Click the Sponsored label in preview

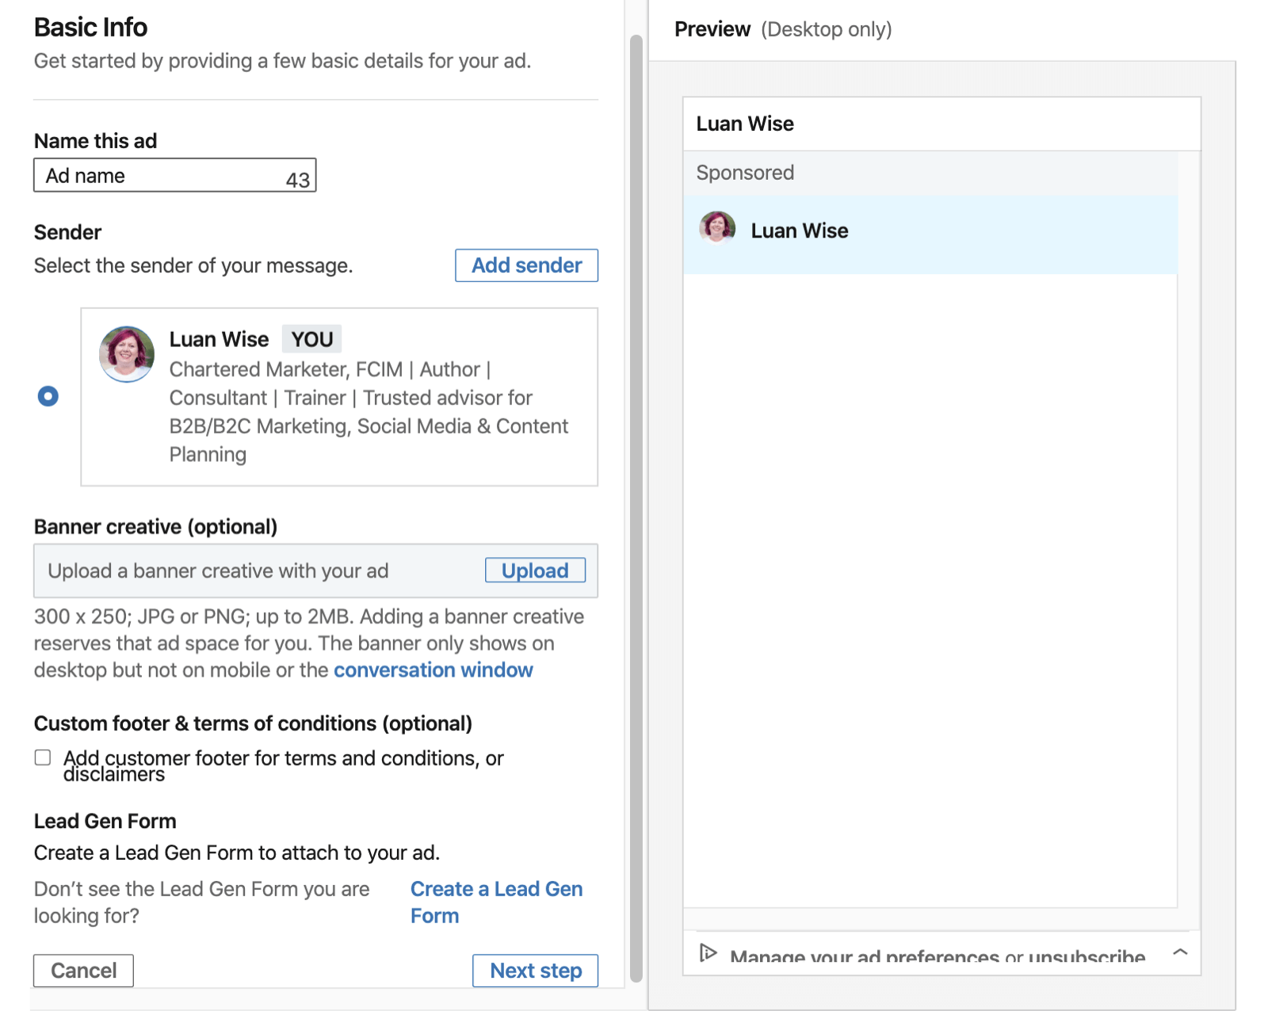coord(745,173)
